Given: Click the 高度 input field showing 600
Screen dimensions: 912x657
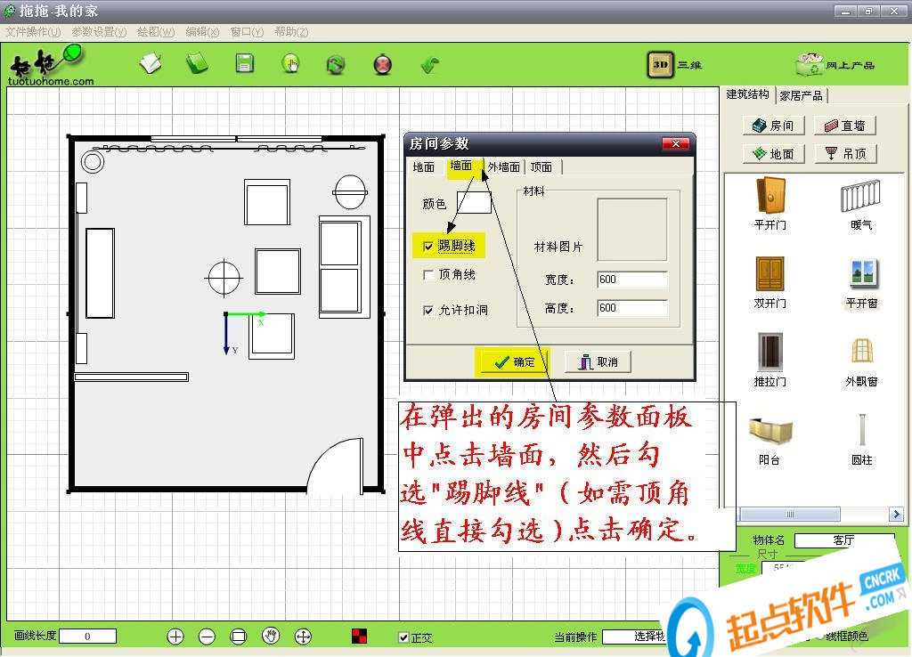Looking at the screenshot, I should coord(632,308).
